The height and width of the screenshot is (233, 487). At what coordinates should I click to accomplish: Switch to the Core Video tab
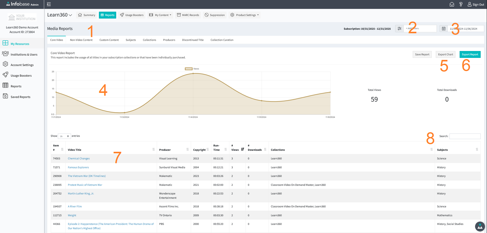(57, 40)
